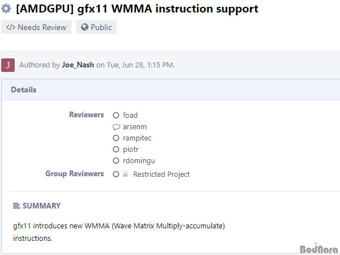Click the J avatar thumbnail
The width and height of the screenshot is (340, 255).
[8, 65]
